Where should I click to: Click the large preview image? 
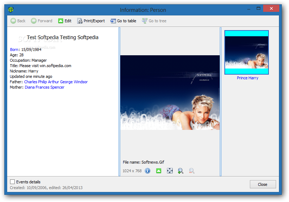pos(170,93)
